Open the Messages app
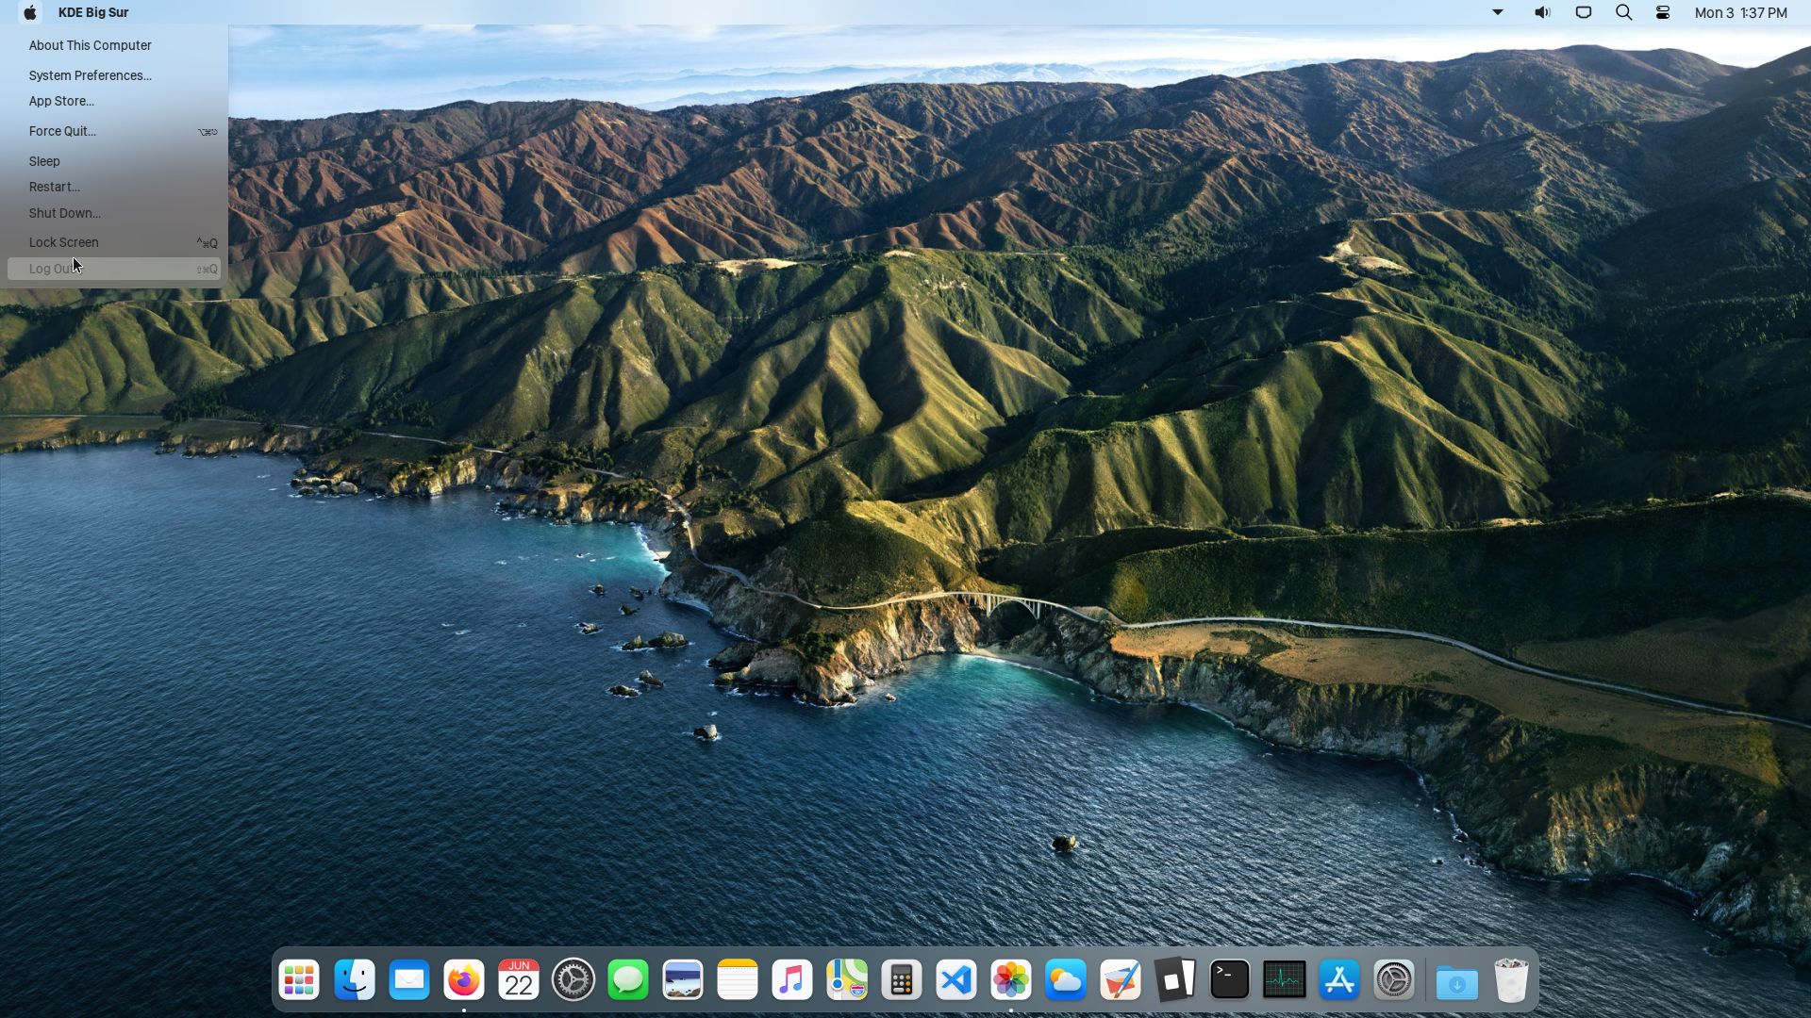Image resolution: width=1811 pixels, height=1018 pixels. tap(627, 979)
